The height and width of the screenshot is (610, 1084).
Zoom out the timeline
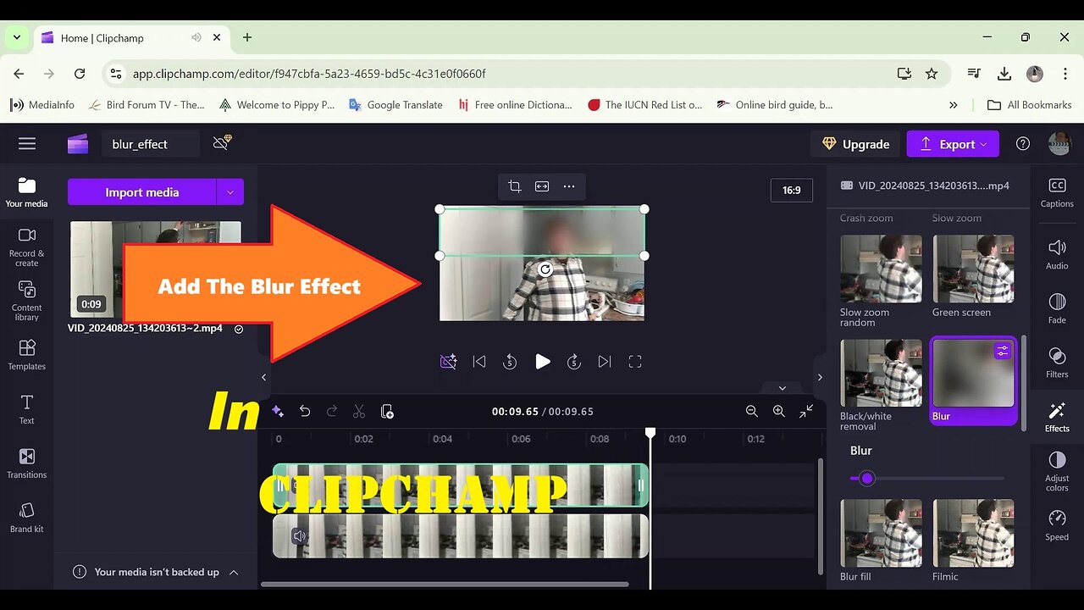coord(752,411)
